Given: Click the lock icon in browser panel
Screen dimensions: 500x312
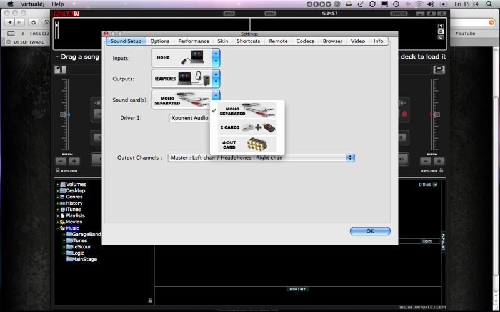Looking at the screenshot, I should tap(150, 300).
